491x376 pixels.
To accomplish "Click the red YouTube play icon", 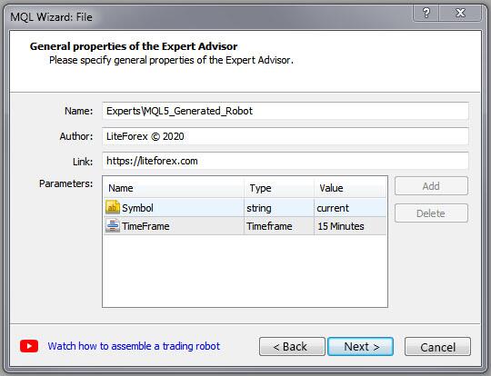I will (29, 346).
